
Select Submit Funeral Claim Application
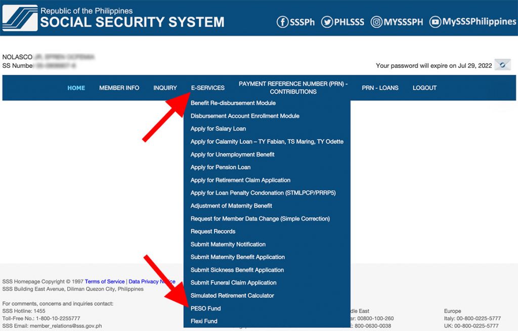[x=233, y=282]
